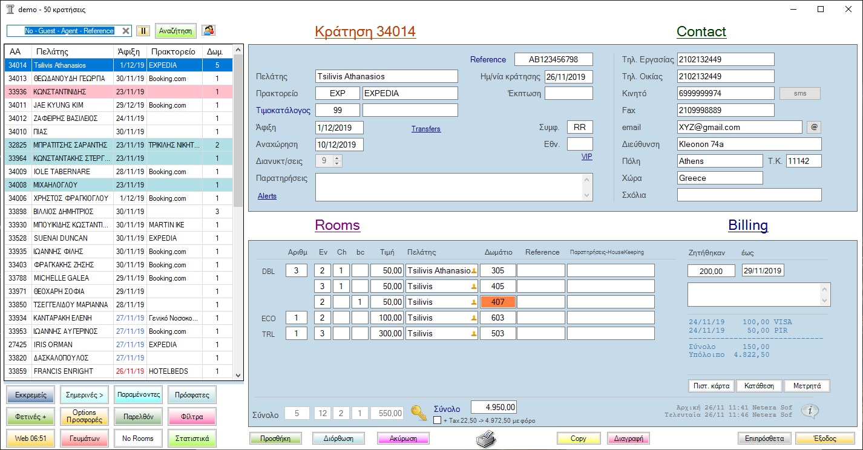Click the Αναζήτηση search button
Image resolution: width=863 pixels, height=450 pixels.
(x=176, y=31)
